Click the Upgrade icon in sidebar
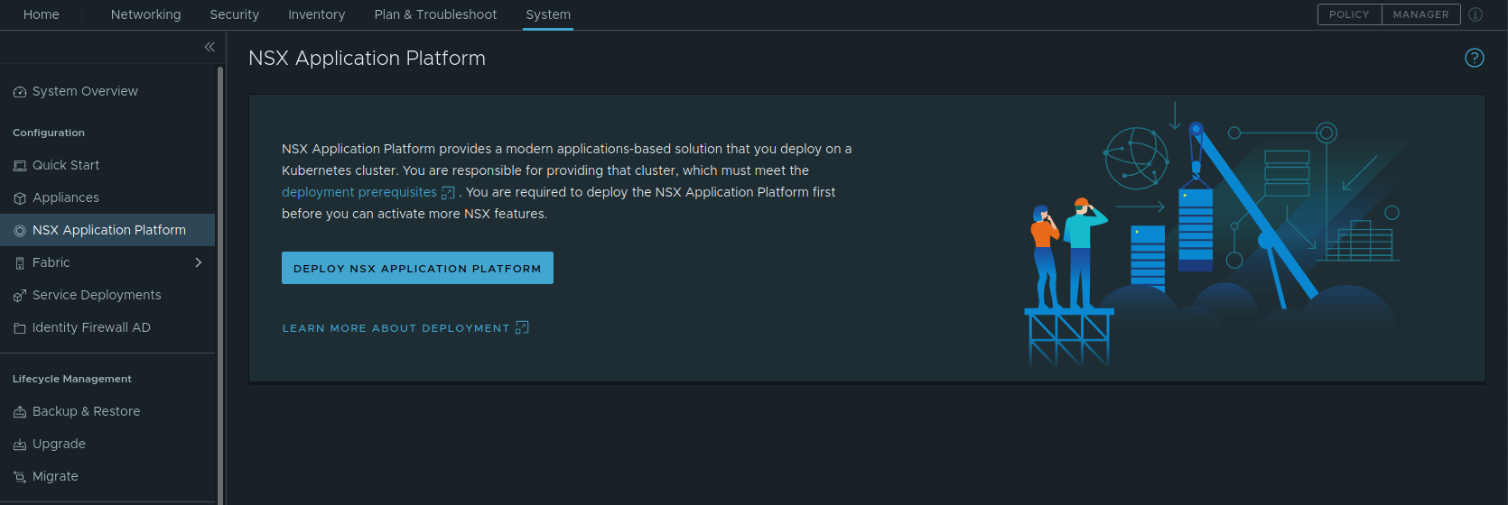Viewport: 1508px width, 505px height. [20, 445]
